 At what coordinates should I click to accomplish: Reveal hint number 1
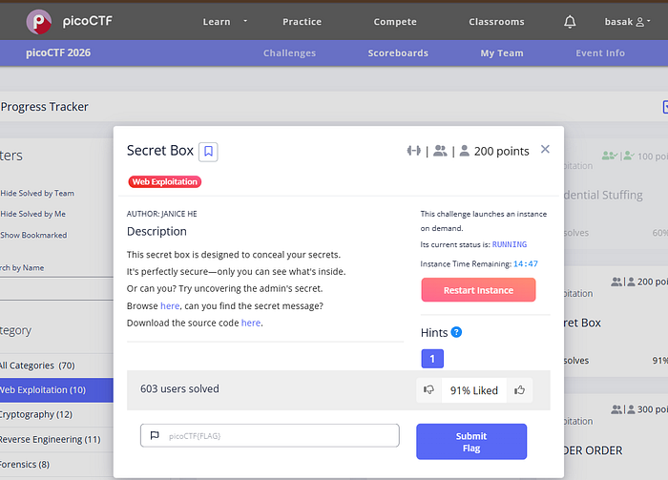tap(432, 359)
